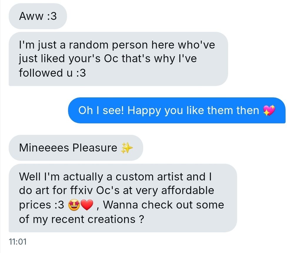
Task: Select the 'Aww :3' message bubble
Action: coord(38,16)
